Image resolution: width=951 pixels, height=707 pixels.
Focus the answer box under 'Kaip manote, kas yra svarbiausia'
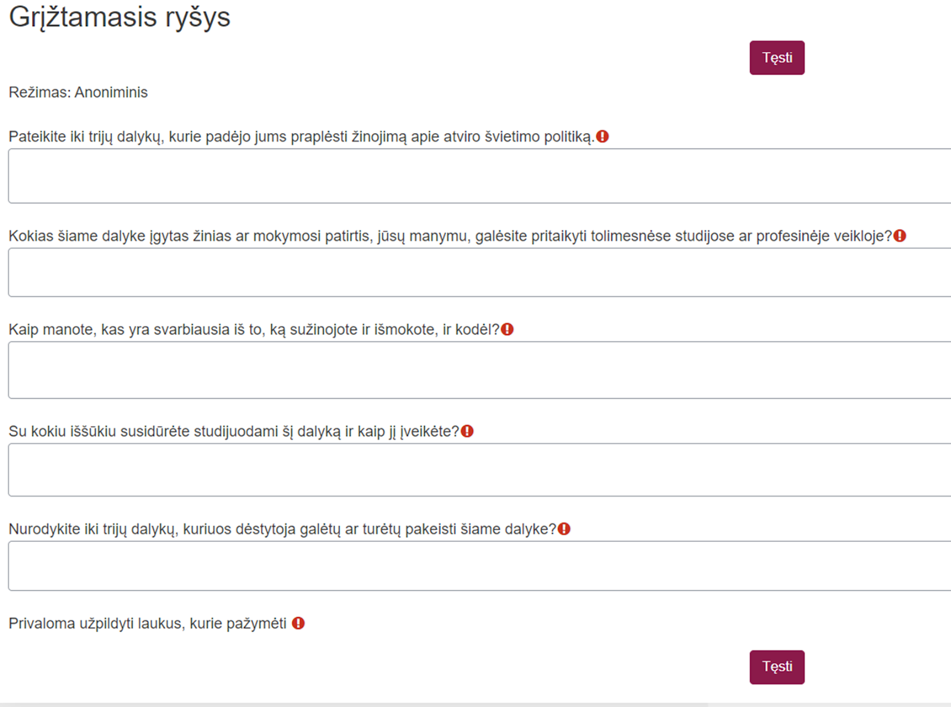480,370
